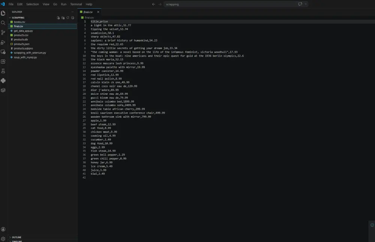Open Explorer more actions ellipsis
Viewport: 375px width, 242px height.
point(72,12)
